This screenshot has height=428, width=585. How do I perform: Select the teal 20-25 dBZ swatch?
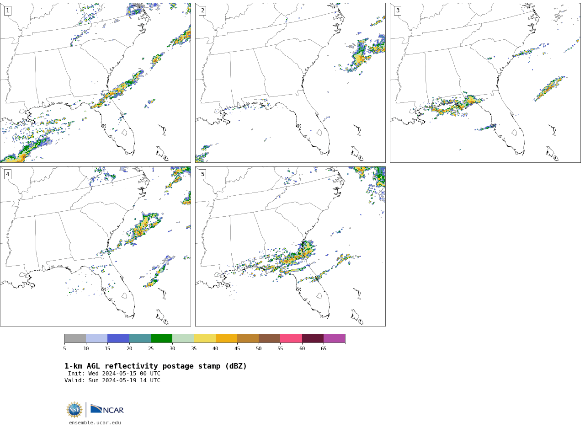140,338
